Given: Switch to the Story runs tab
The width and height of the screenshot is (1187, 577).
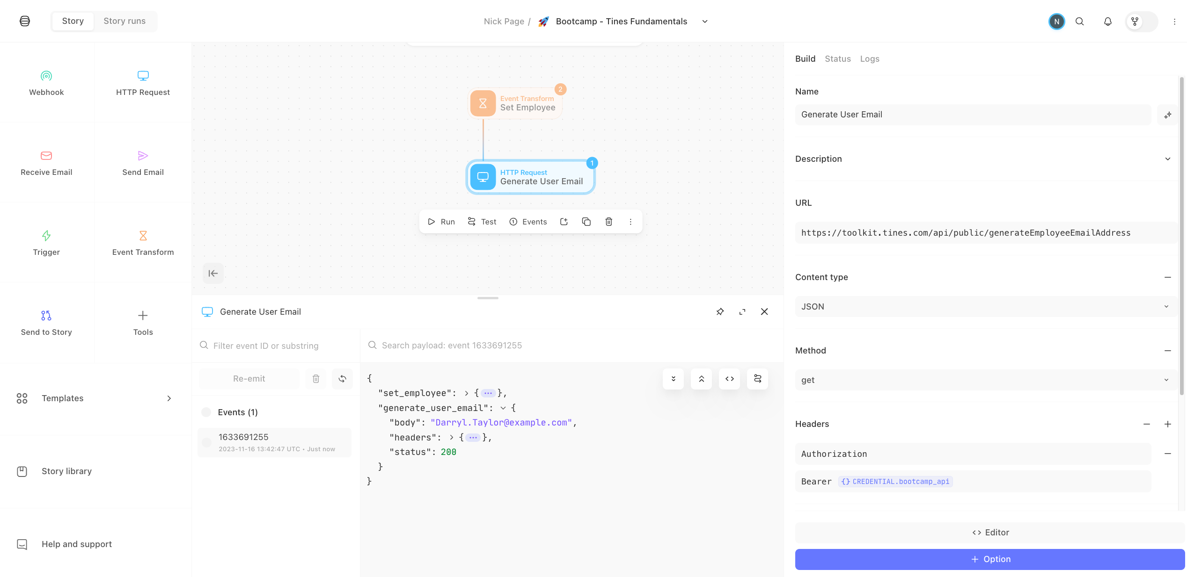Looking at the screenshot, I should (125, 21).
